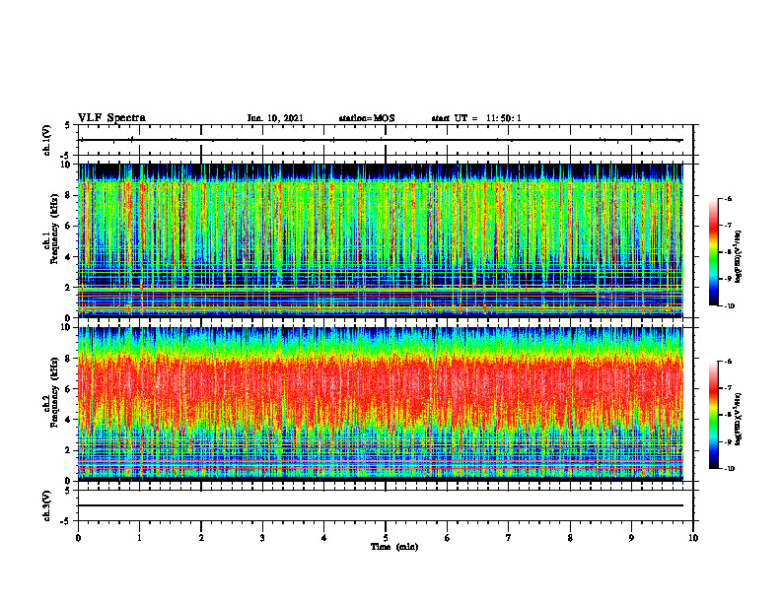The width and height of the screenshot is (781, 603).
Task: Click time-axis tick label "2"
Action: pyautogui.click(x=201, y=538)
